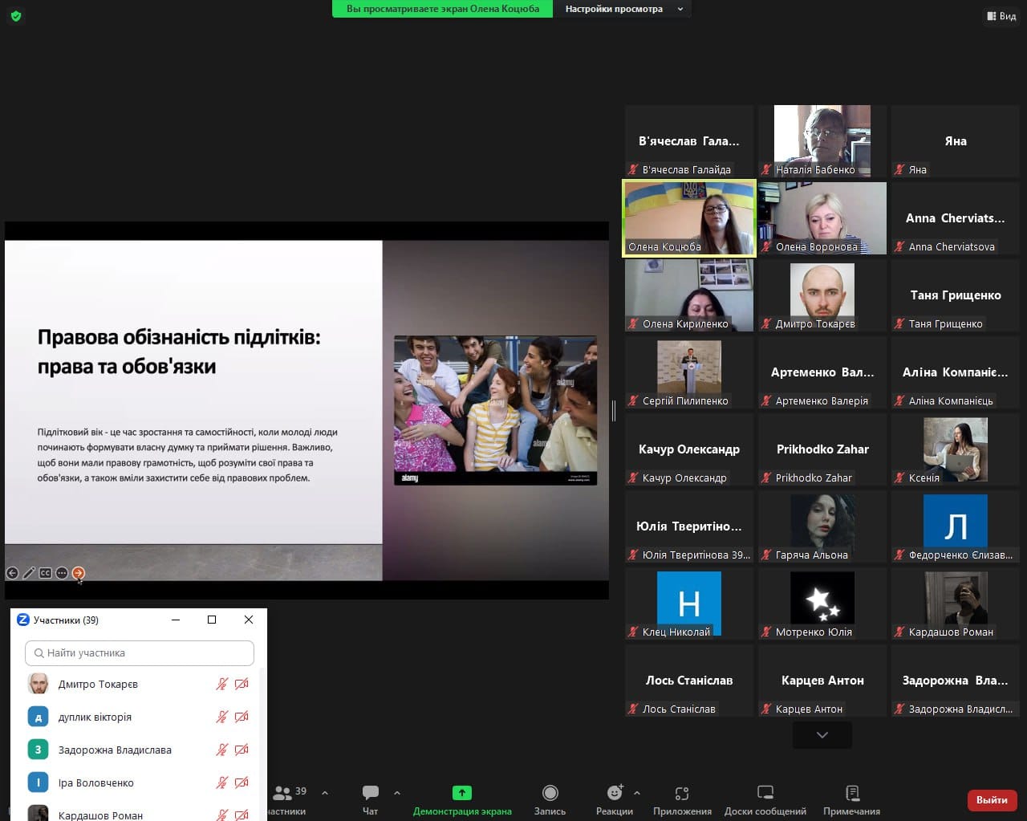Open Приложения apps panel
Screen dimensions: 1027x821
point(682,799)
